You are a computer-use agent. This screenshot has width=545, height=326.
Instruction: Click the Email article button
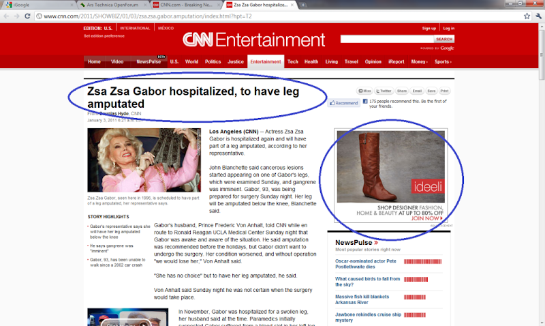417,91
